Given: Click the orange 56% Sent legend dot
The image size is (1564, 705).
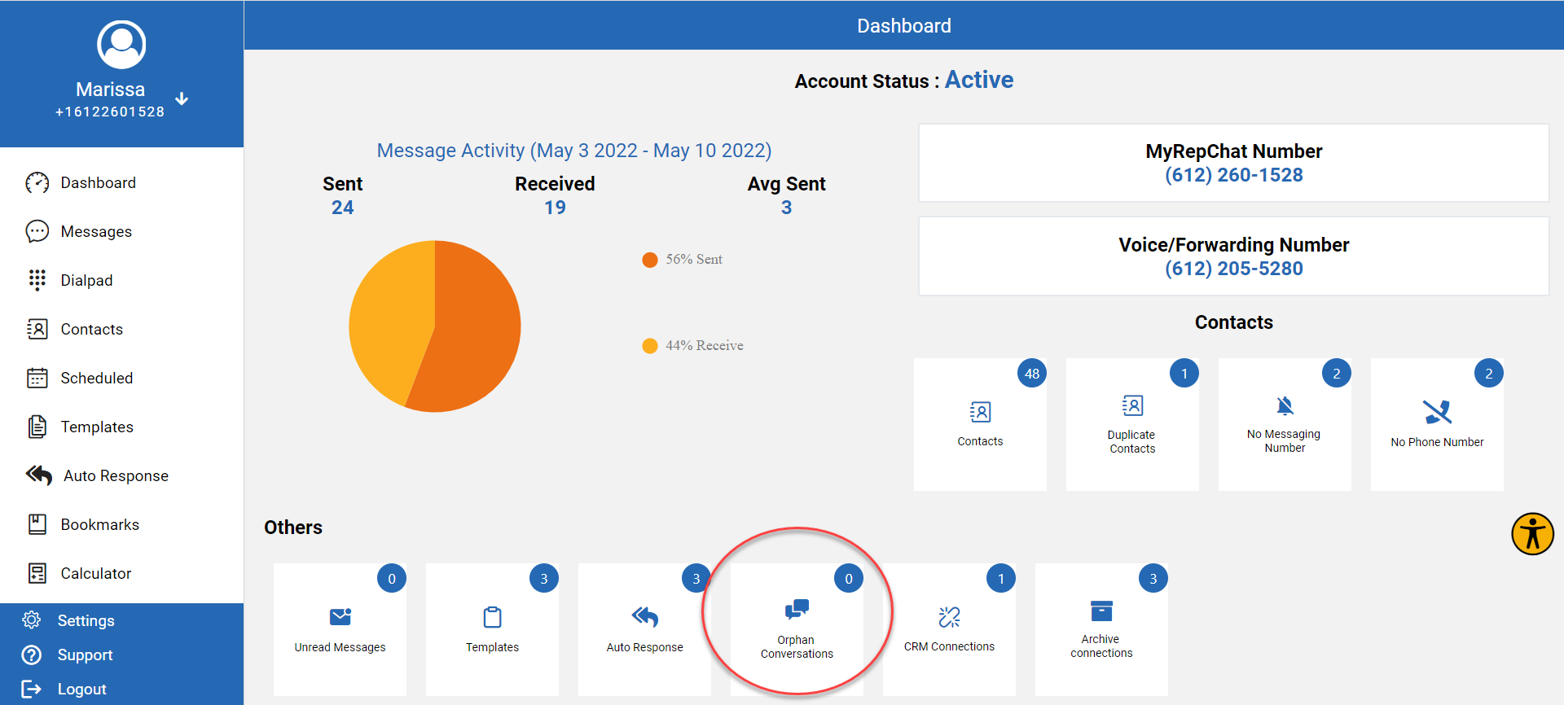Looking at the screenshot, I should (650, 260).
